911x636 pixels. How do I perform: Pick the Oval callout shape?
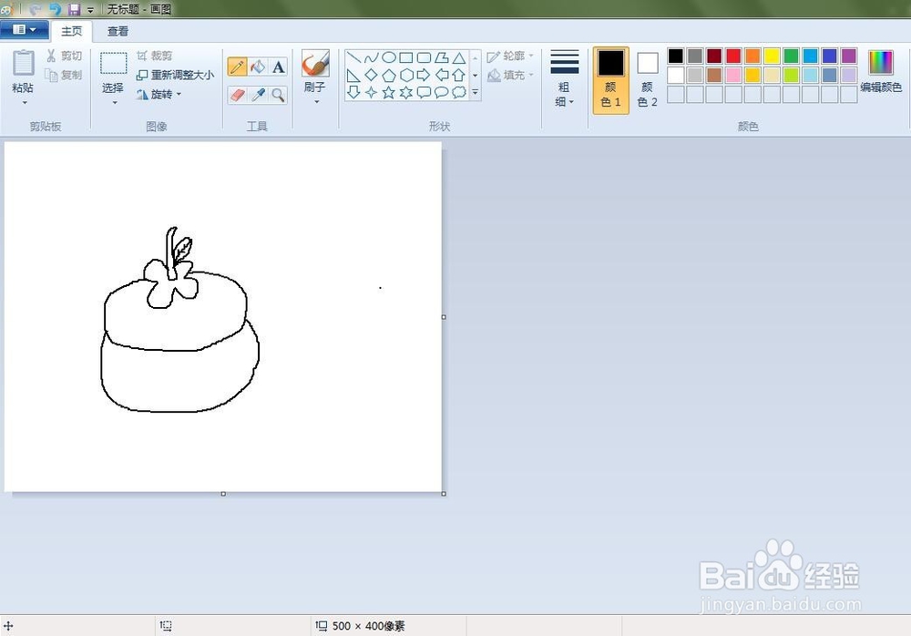[442, 92]
